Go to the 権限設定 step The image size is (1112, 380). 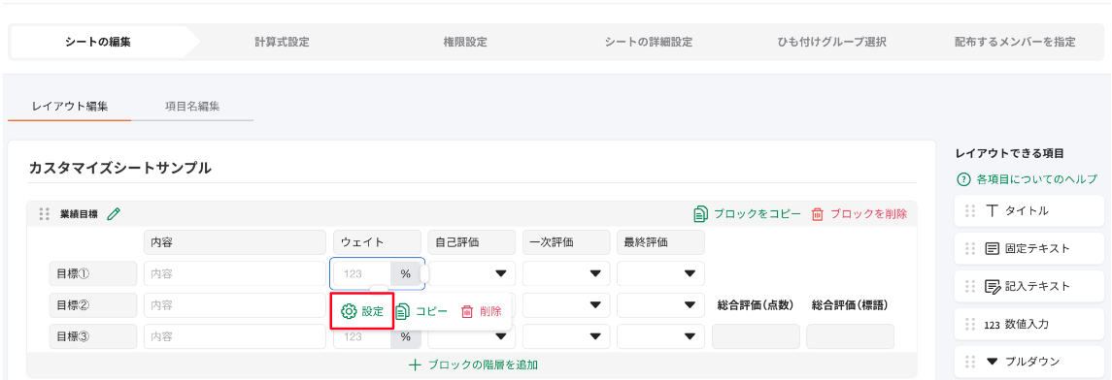(x=465, y=42)
